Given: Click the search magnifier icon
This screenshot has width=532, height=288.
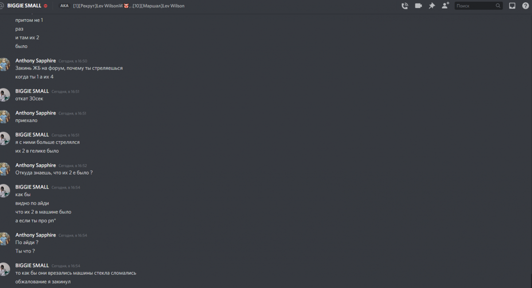Looking at the screenshot, I should (x=498, y=6).
